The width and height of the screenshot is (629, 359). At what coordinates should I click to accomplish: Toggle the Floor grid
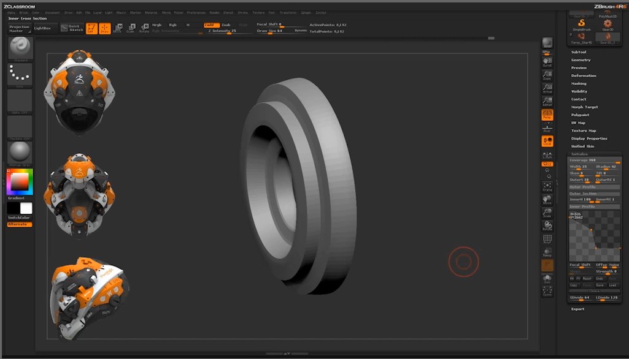547,127
